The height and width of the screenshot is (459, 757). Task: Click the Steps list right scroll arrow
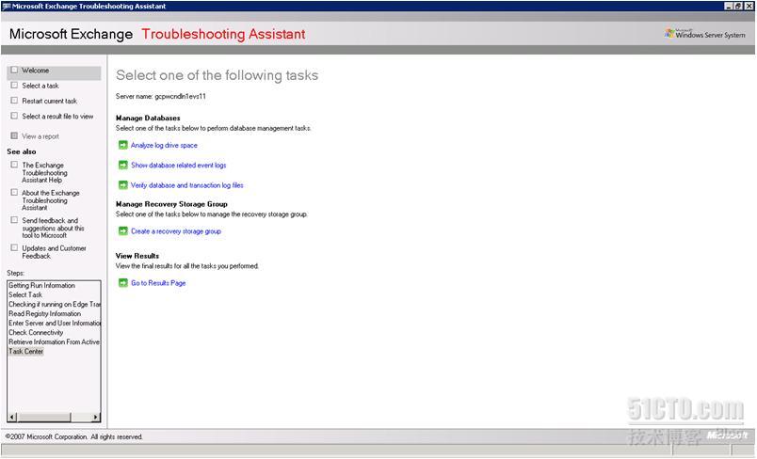pos(96,417)
